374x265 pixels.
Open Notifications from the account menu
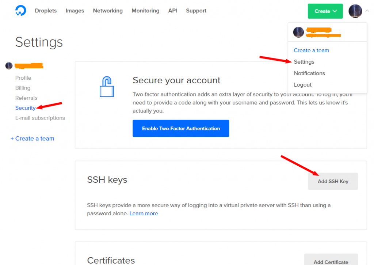point(309,73)
